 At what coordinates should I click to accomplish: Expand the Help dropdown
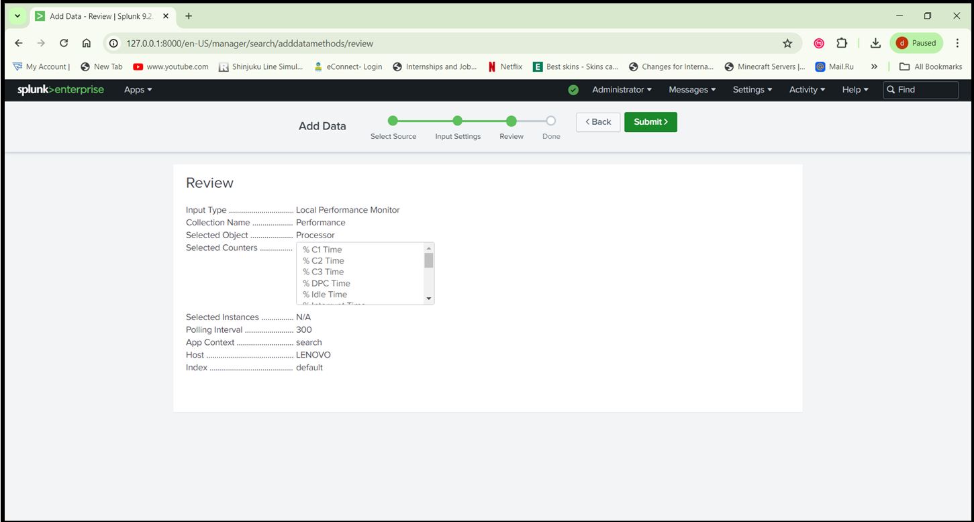tap(854, 89)
